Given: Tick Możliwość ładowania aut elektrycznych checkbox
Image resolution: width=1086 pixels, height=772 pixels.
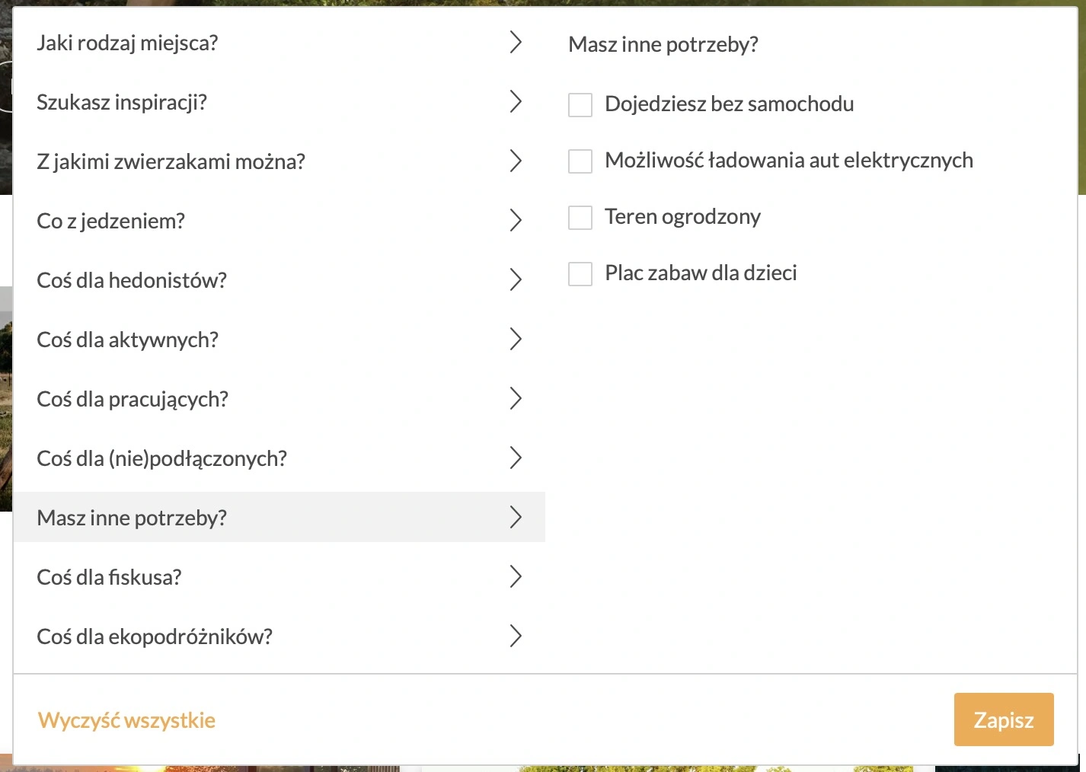Looking at the screenshot, I should 580,161.
